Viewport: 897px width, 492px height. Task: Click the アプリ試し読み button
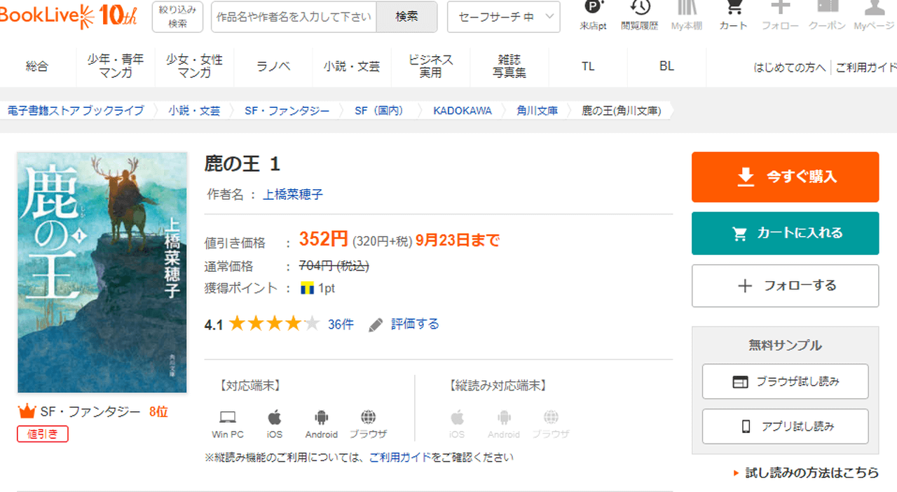(x=785, y=426)
